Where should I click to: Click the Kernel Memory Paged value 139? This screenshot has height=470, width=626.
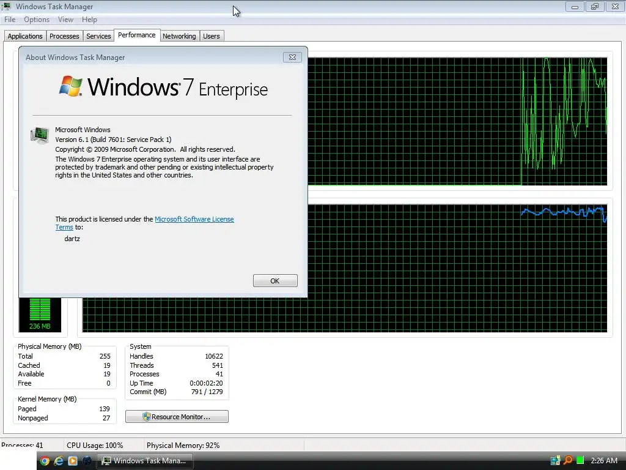(x=104, y=409)
